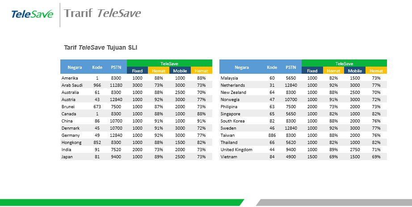Image resolution: width=412 pixels, height=207 pixels.
Task: Select PSTN value 4900 for Vietnam
Action: (x=291, y=157)
